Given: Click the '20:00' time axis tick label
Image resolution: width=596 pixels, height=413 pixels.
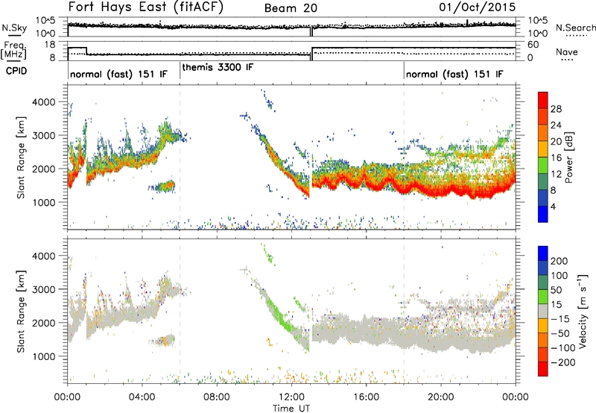Looking at the screenshot, I should point(440,397).
